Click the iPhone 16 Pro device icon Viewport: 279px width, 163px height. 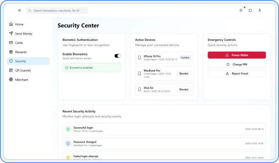tap(140, 58)
